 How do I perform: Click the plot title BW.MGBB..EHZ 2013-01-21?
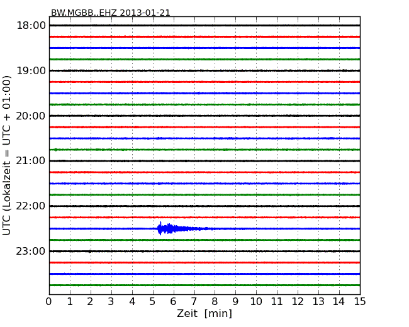coord(111,13)
